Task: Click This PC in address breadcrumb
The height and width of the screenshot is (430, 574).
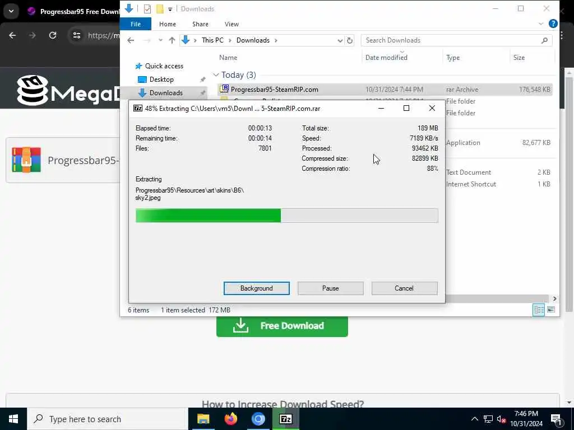Action: pos(212,40)
